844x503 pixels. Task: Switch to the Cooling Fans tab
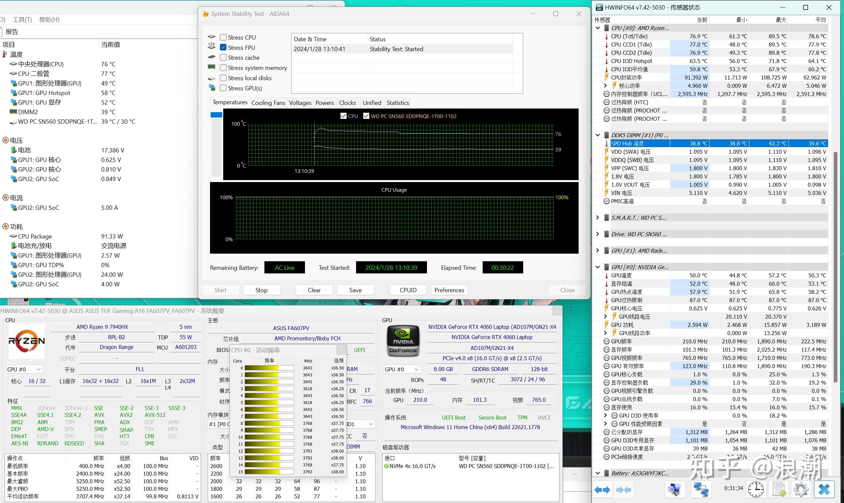tap(268, 103)
